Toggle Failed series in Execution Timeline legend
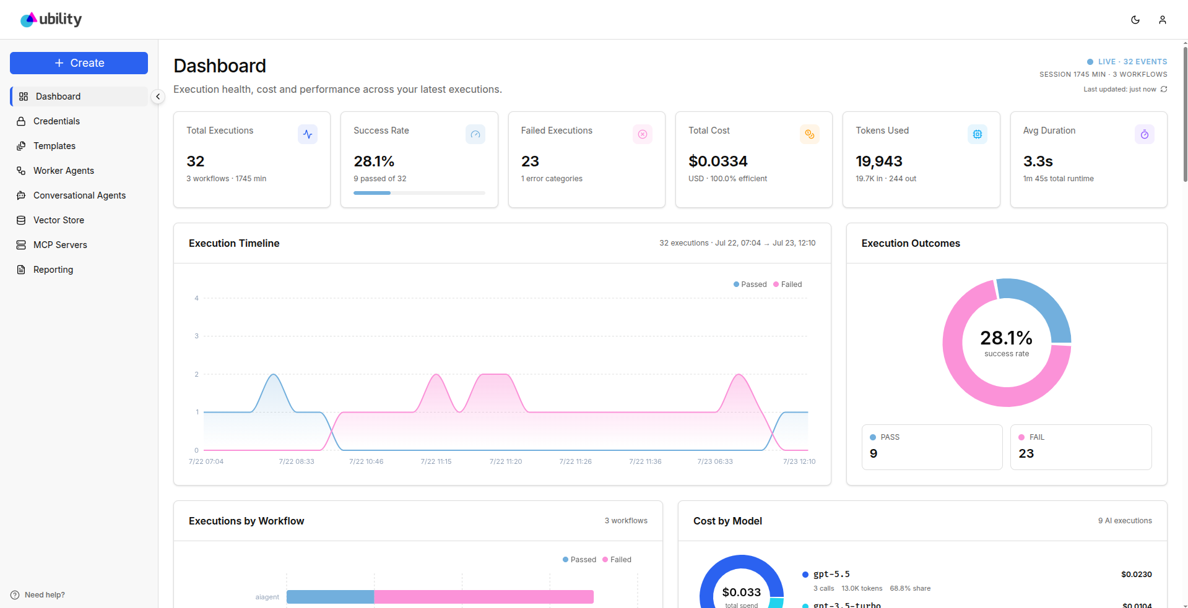The height and width of the screenshot is (608, 1188). point(787,285)
